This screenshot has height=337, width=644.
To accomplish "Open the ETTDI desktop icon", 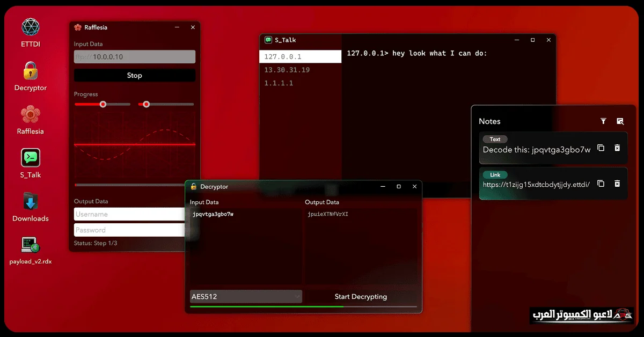I will tap(31, 32).
